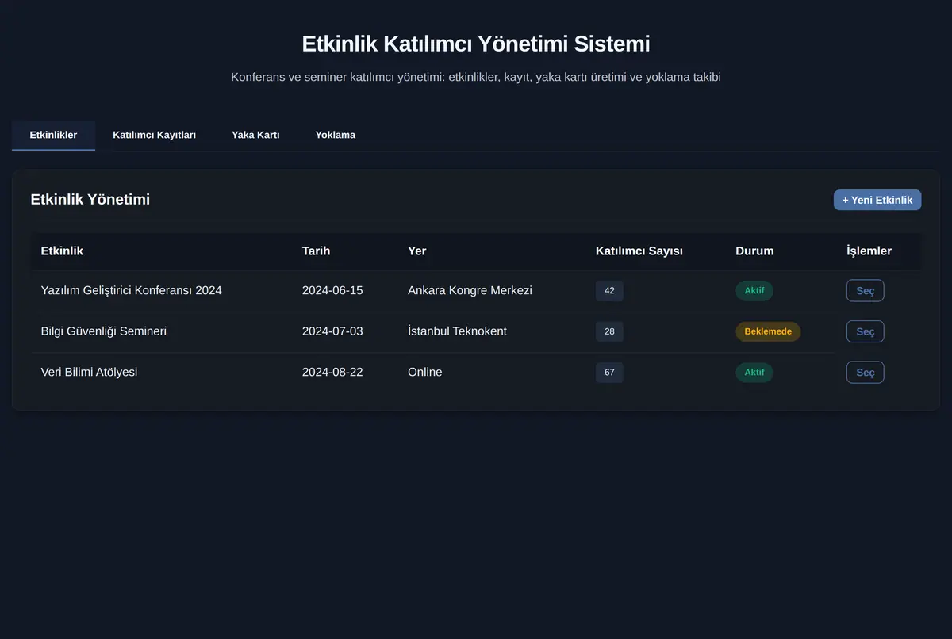
Task: Switch to Katılımcı Kayıtları tab
Action: coord(154,135)
